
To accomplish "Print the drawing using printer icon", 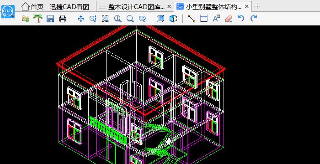I will pyautogui.click(x=63, y=19).
